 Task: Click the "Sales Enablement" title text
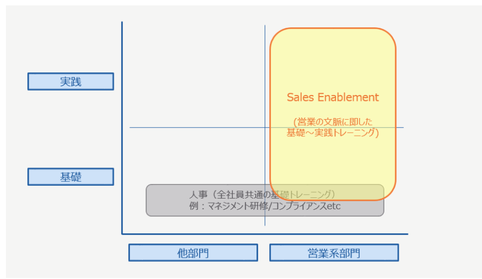[333, 97]
